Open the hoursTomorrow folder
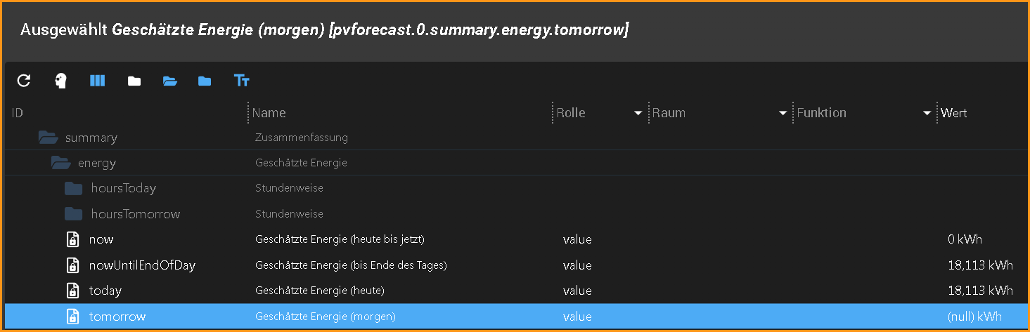This screenshot has height=332, width=1030. (73, 213)
